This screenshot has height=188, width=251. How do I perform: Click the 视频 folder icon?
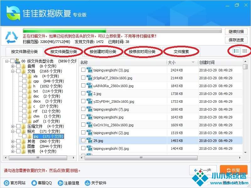[x=24, y=151]
